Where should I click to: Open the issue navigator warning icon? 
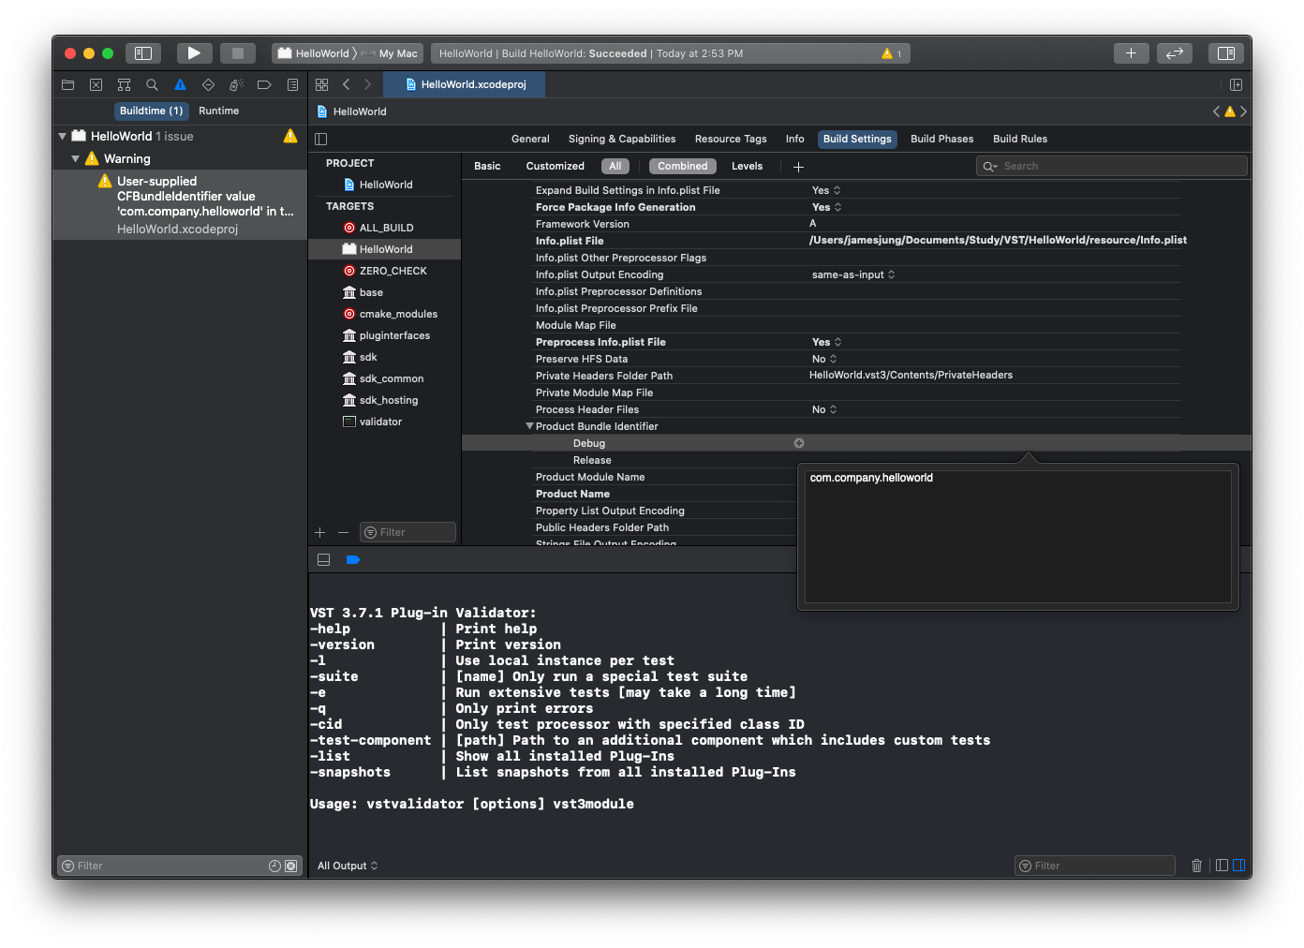tap(180, 84)
